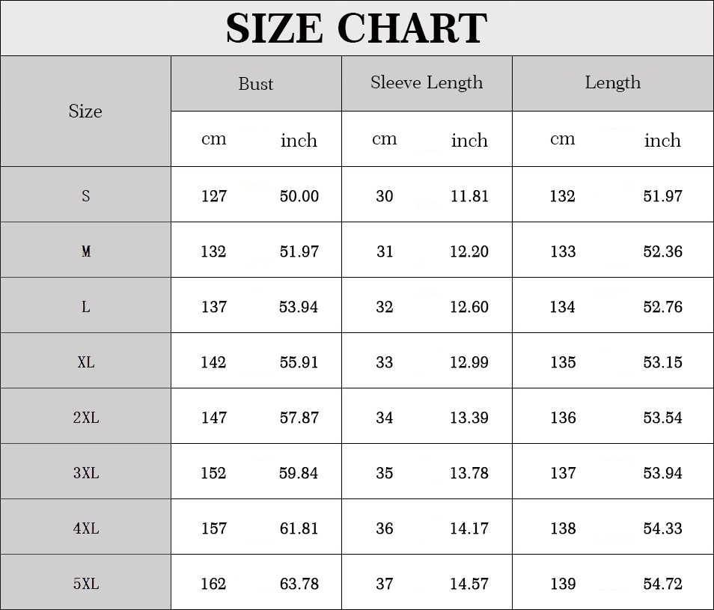Viewport: 714px width, 610px height.
Task: Select length cm value 138
Action: click(563, 528)
